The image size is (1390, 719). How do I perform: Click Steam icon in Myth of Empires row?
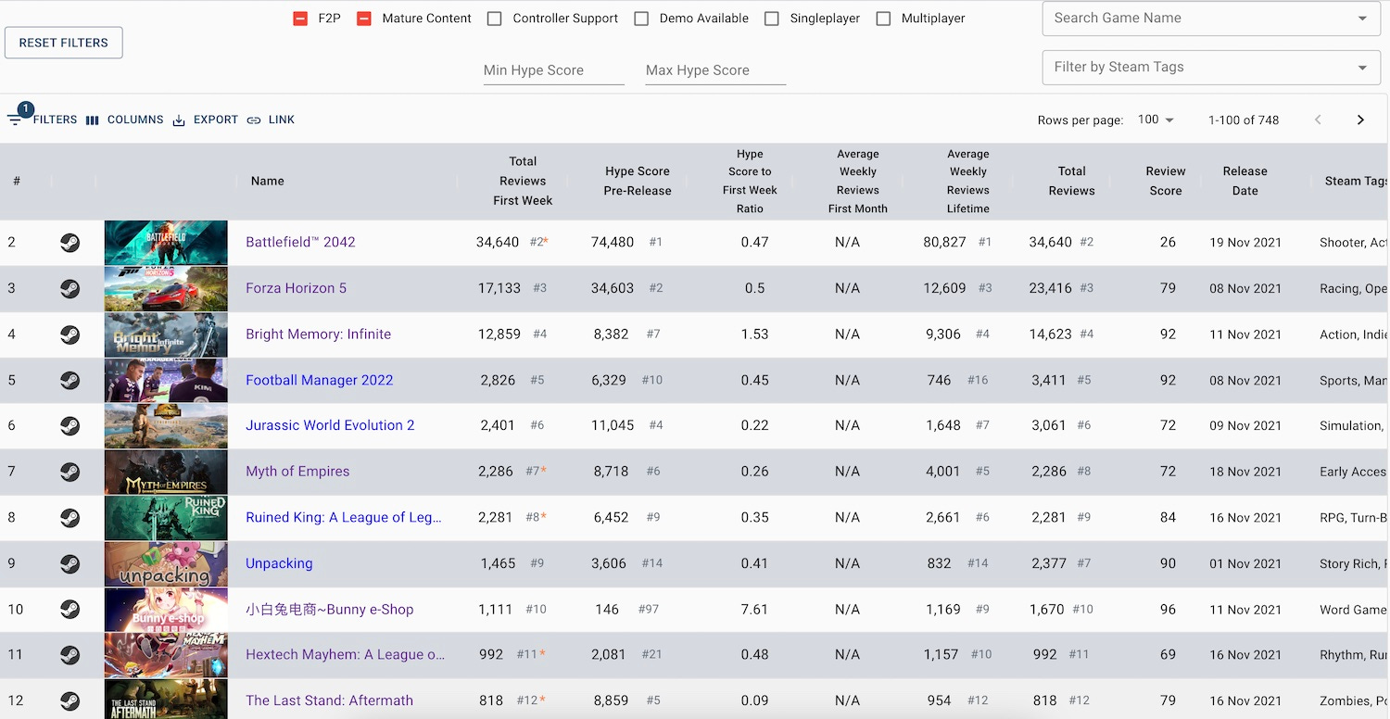tap(69, 472)
